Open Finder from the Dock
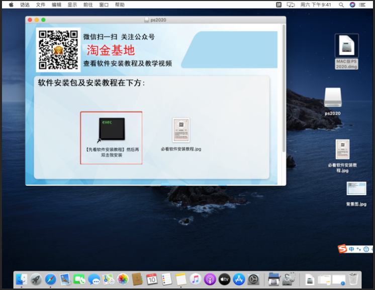 click(22, 279)
